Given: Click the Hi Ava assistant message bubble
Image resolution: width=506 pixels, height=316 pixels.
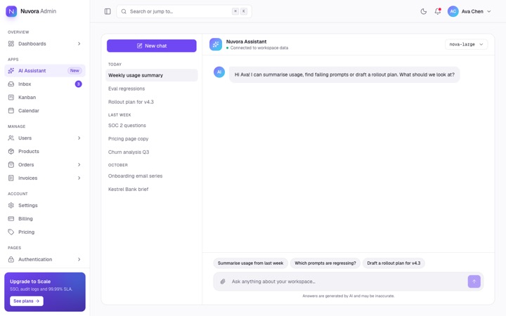Looking at the screenshot, I should click(x=344, y=74).
